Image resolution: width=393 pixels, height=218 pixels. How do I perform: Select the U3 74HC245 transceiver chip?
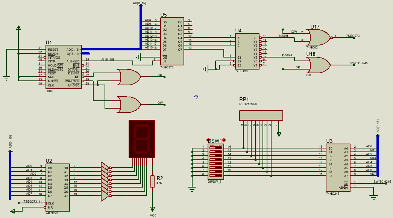338,168
